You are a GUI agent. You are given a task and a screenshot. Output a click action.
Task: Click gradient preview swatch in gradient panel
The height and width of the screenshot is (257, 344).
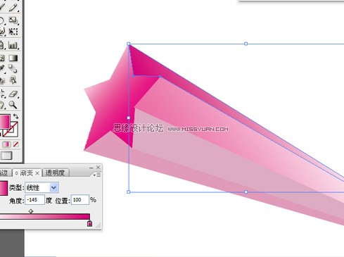(x=4, y=189)
